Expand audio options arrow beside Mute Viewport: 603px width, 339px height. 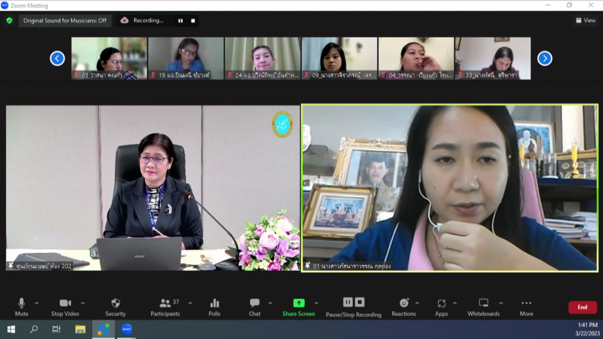(x=36, y=303)
